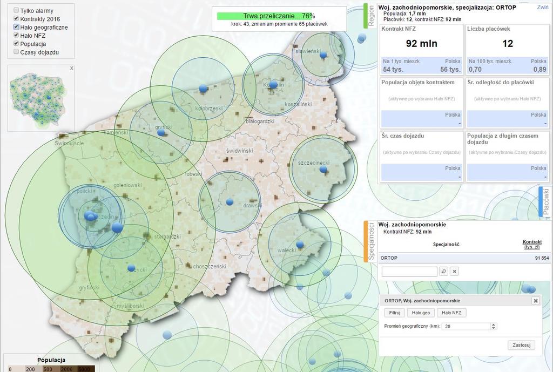The image size is (553, 372).
Task: Click the Śr. czas dojazdu tile
Action: (x=422, y=157)
